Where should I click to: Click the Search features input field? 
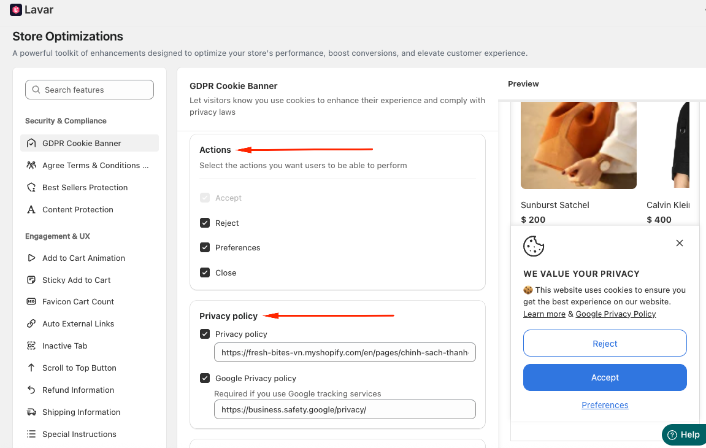coord(90,90)
